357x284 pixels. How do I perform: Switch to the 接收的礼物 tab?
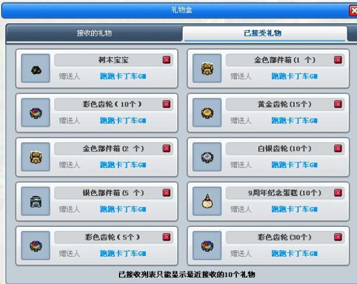[94, 33]
